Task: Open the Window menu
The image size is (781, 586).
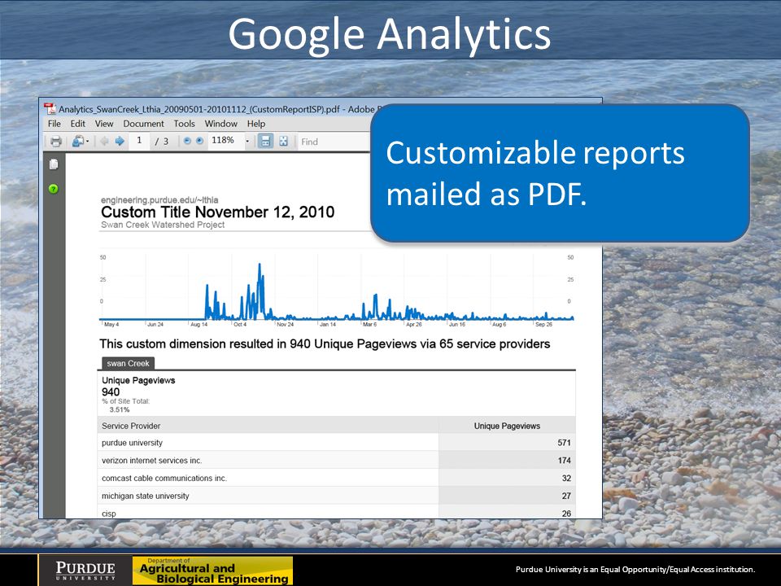Action: [x=221, y=124]
